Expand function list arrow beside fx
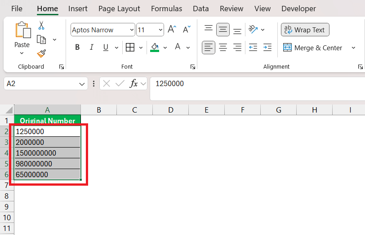The height and width of the screenshot is (235, 365). coord(143,83)
